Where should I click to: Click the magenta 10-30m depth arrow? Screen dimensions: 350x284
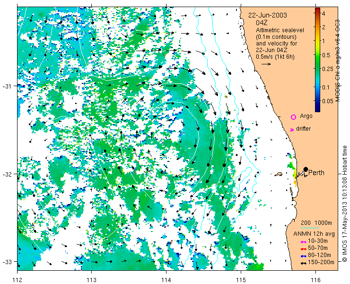point(303,242)
